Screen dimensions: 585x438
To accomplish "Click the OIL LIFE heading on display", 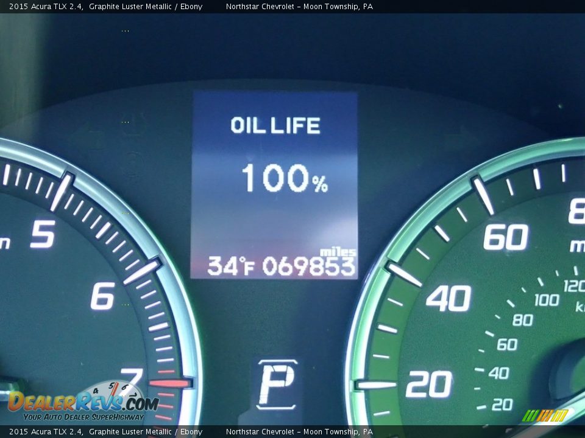I will click(275, 125).
